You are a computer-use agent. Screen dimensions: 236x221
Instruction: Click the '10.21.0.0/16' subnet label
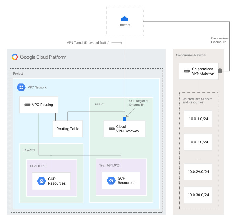coord(38,166)
